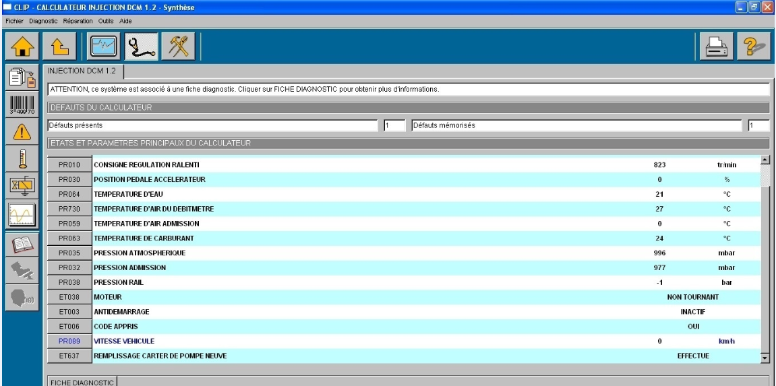Viewport: 776px width, 386px height.
Task: Select PRESSION ATMOSPHERIQUE row text
Action: coord(140,253)
